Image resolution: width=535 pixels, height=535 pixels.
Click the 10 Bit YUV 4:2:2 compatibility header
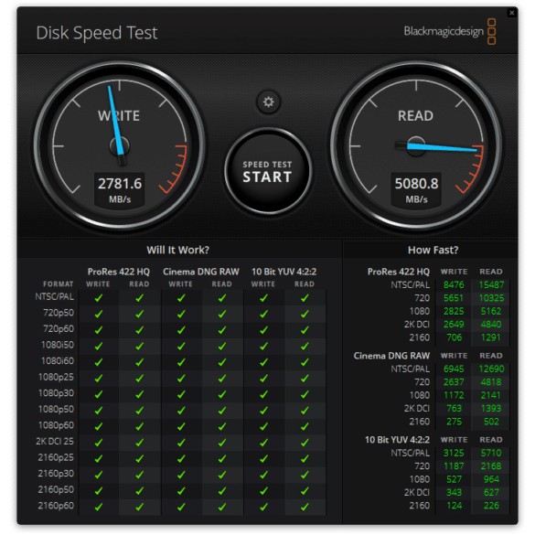(x=284, y=272)
